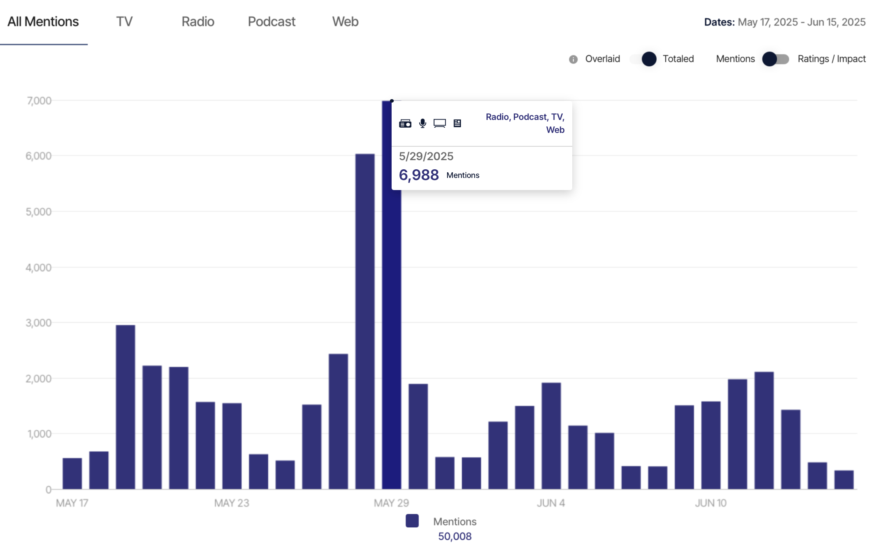Screen dimensions: 882x555
Task: Open the Podcast tab
Action: pos(272,22)
